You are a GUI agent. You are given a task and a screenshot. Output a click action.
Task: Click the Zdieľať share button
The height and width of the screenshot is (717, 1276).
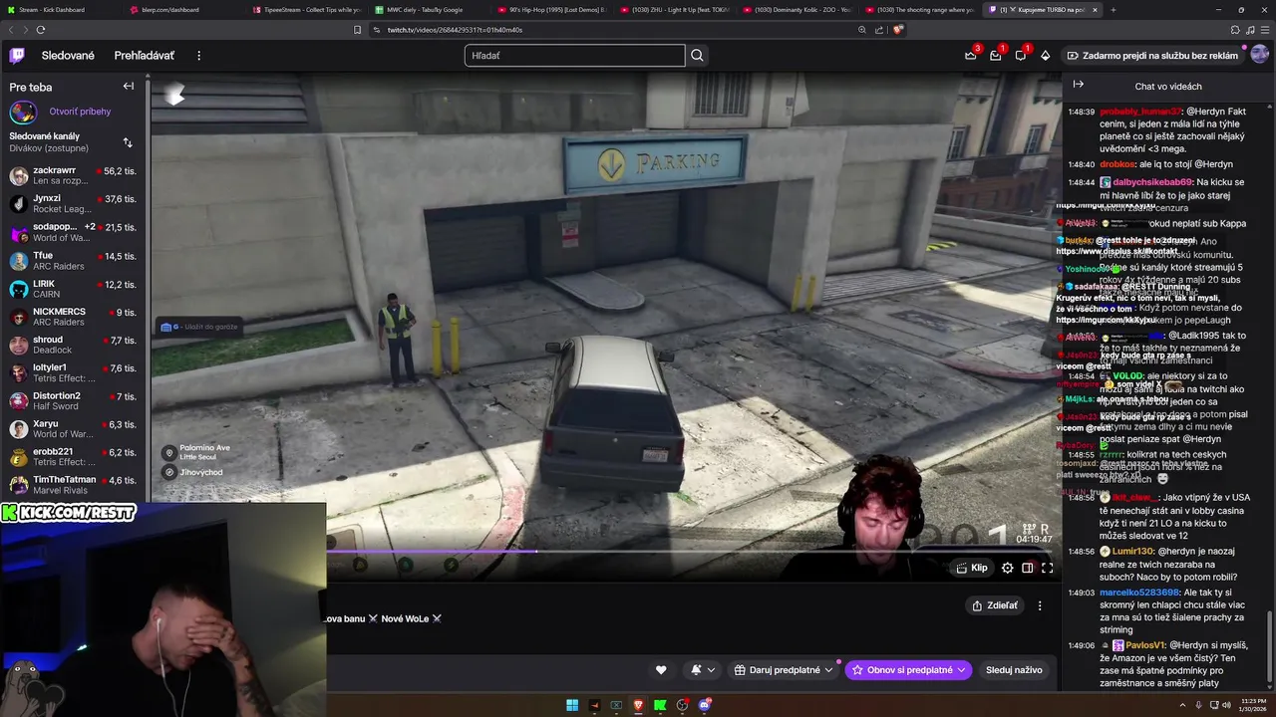click(995, 605)
